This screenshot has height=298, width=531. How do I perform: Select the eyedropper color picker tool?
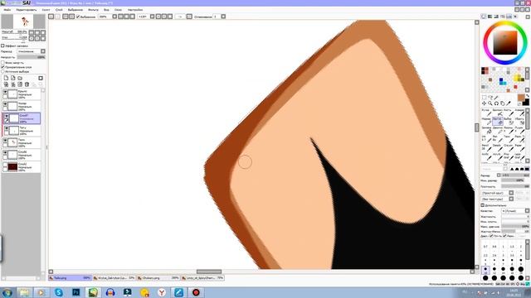click(x=509, y=103)
